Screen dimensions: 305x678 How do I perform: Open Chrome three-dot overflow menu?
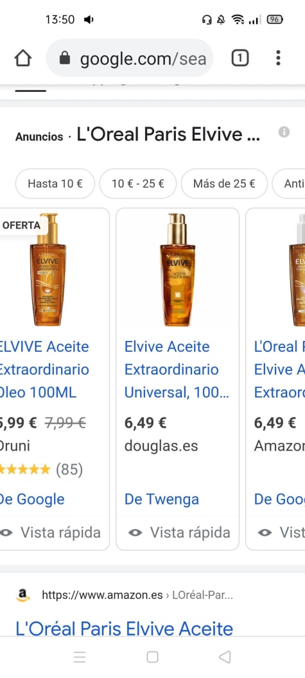(278, 58)
